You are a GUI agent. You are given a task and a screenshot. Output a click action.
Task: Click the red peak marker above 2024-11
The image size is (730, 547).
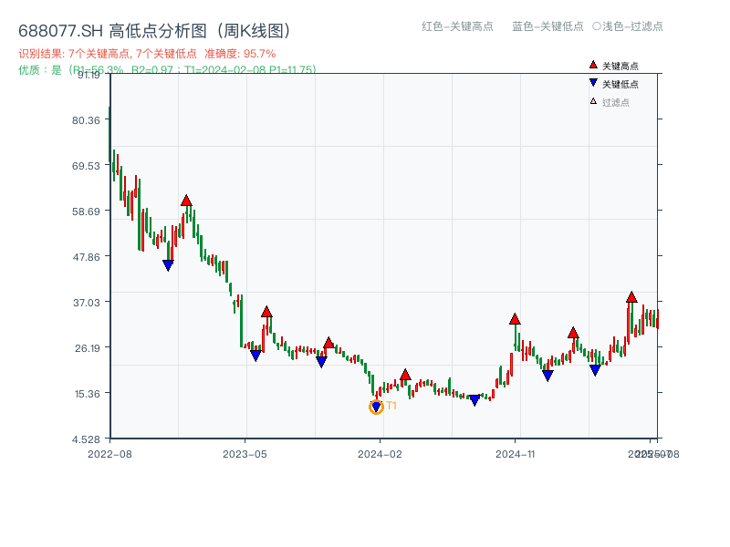[x=514, y=319]
